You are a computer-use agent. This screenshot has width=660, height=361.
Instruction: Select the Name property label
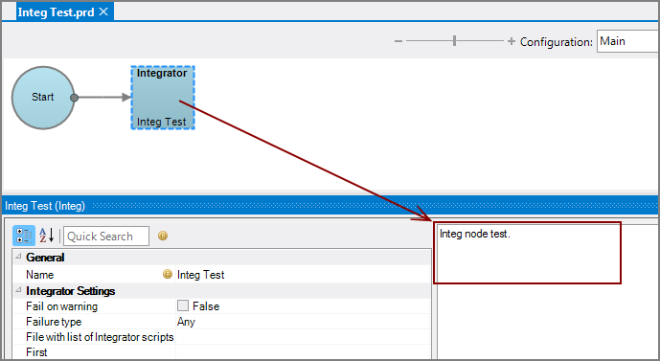[40, 275]
